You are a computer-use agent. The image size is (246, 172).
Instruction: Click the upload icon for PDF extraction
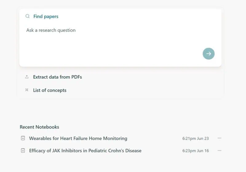[x=27, y=77]
